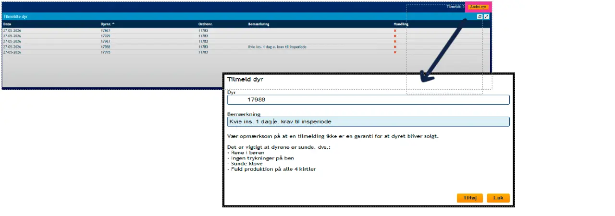
Task: Delete row for animal 17995 with red X
Action: [395, 52]
